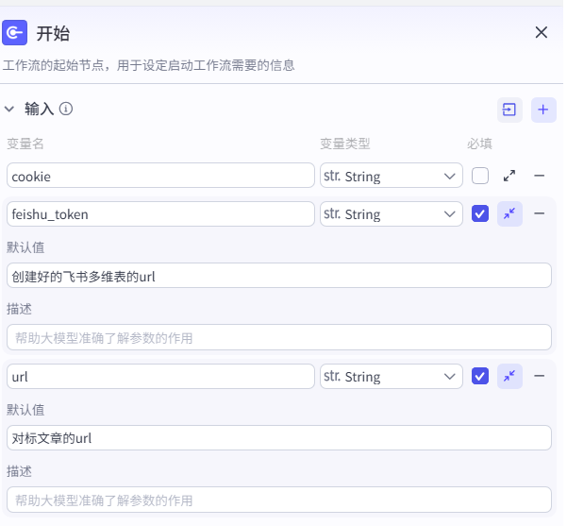Add a new input variable with plus
567x526 pixels.
click(x=543, y=110)
